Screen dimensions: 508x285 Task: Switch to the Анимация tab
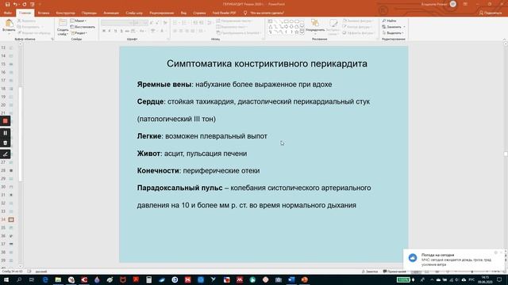(x=111, y=13)
